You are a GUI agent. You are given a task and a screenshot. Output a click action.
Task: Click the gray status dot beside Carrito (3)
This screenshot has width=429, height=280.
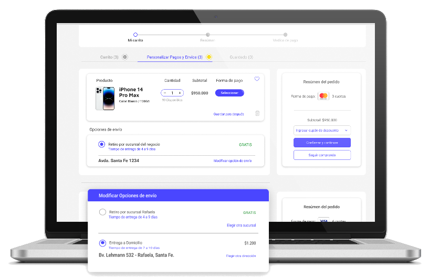pos(125,57)
